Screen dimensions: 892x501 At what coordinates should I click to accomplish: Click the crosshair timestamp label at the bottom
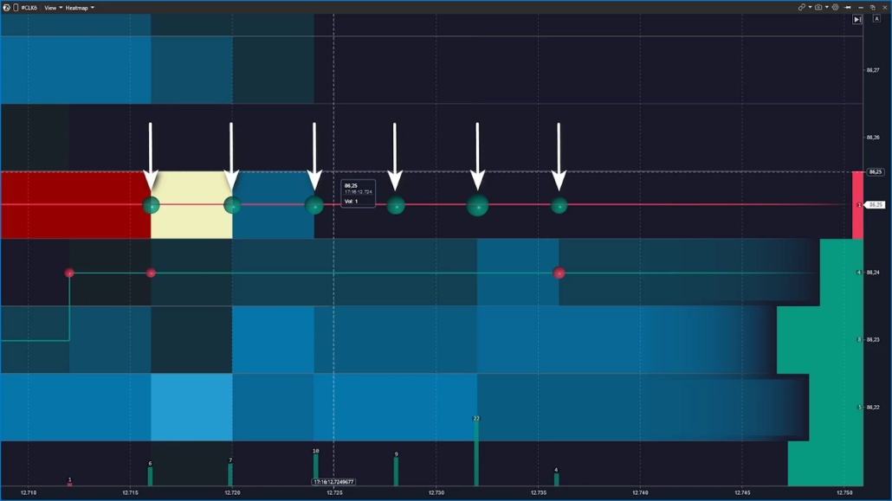(332, 480)
